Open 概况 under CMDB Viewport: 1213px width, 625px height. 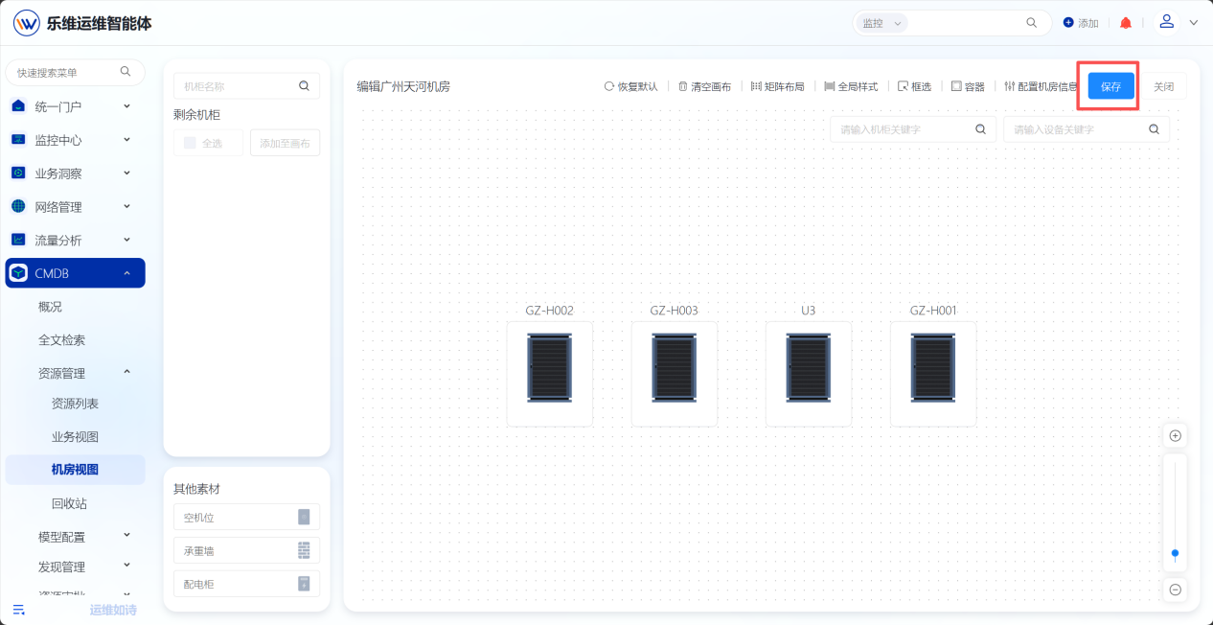(x=50, y=307)
